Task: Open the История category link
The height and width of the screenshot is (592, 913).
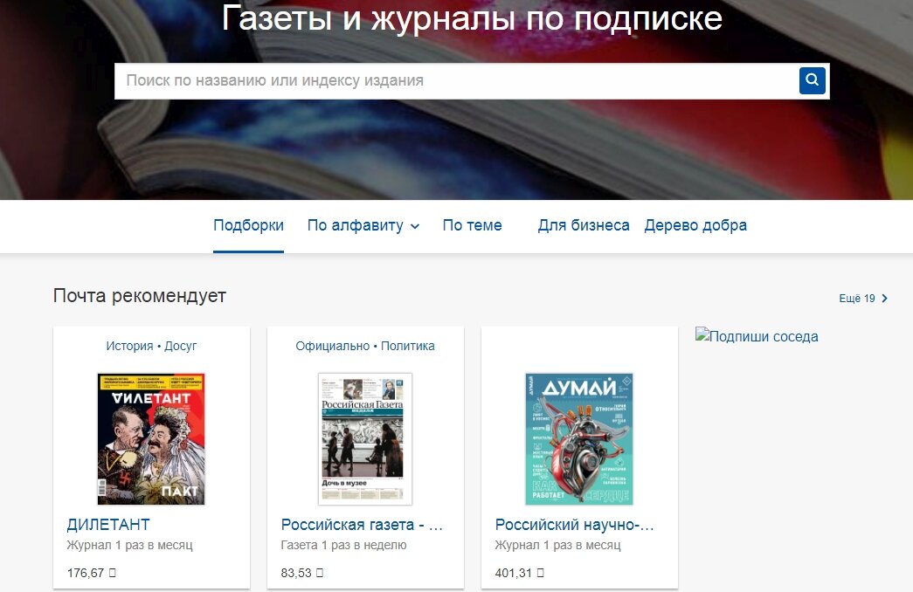Action: point(129,346)
